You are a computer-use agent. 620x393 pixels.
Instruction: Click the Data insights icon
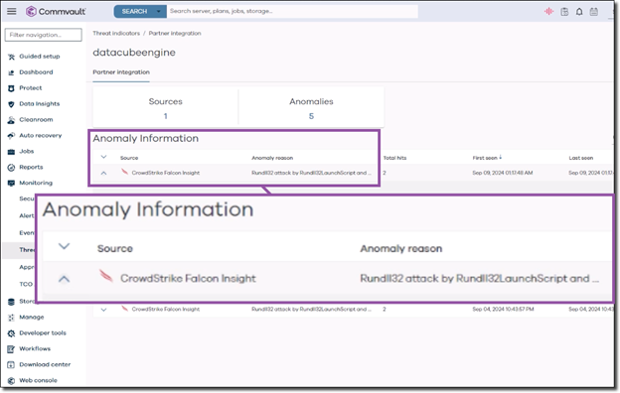tap(11, 104)
